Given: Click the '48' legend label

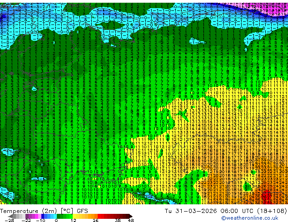Looking at the screenshot, I should click(131, 220).
